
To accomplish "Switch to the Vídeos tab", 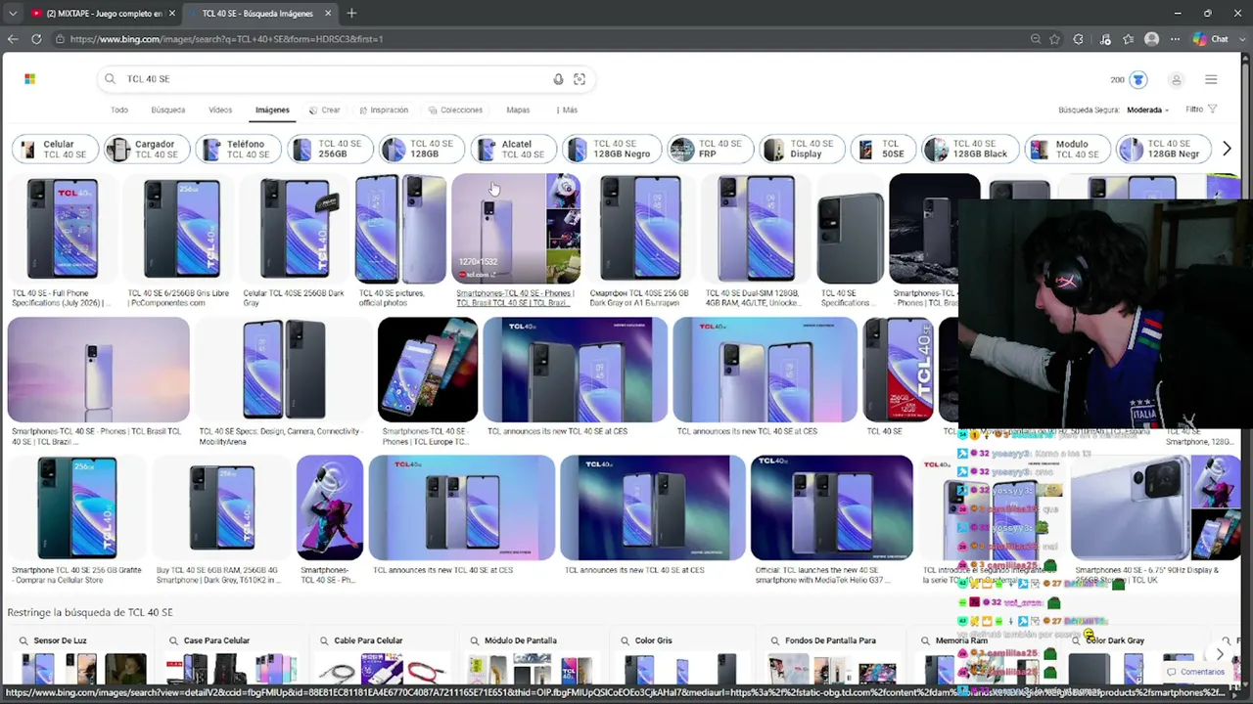I will point(220,110).
